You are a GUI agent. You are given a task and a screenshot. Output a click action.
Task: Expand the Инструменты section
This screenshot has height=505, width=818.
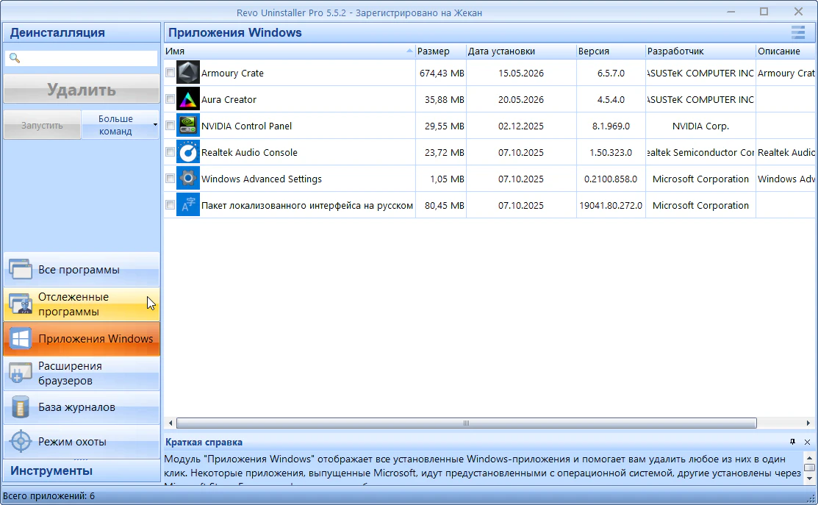click(82, 470)
